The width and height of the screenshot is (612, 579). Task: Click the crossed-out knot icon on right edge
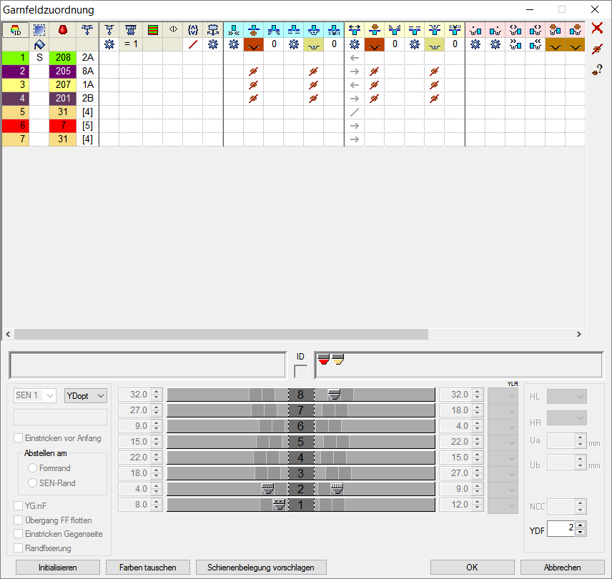click(x=597, y=49)
